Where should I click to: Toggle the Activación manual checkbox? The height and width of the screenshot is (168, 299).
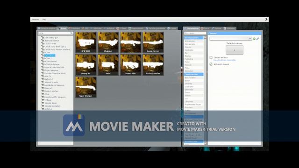pyautogui.click(x=211, y=64)
